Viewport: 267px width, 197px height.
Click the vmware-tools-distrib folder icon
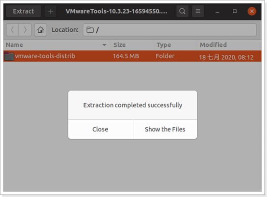click(9, 56)
